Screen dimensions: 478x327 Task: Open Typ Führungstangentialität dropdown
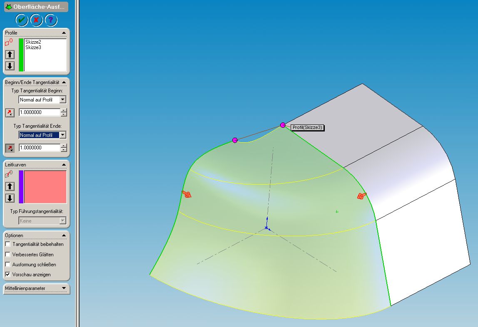63,221
